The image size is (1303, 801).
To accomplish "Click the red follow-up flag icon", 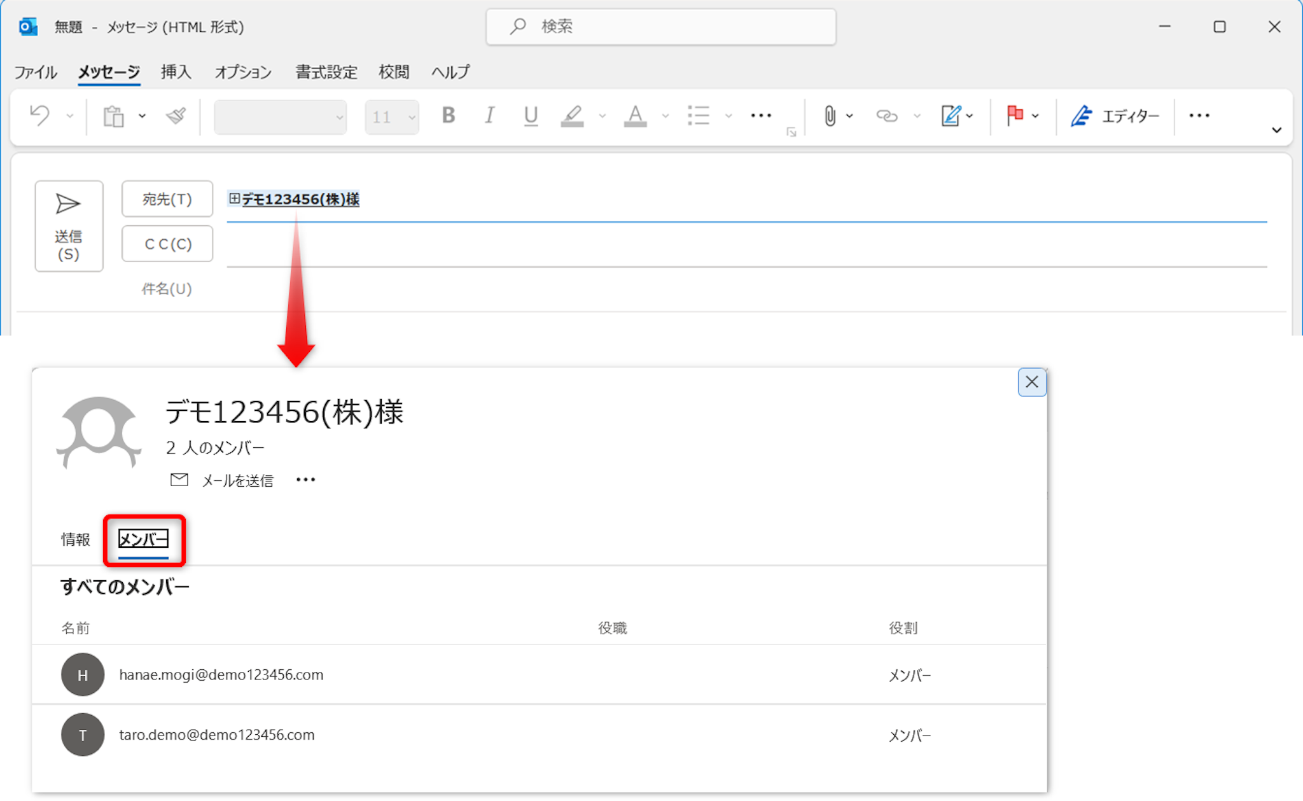I will click(1015, 115).
